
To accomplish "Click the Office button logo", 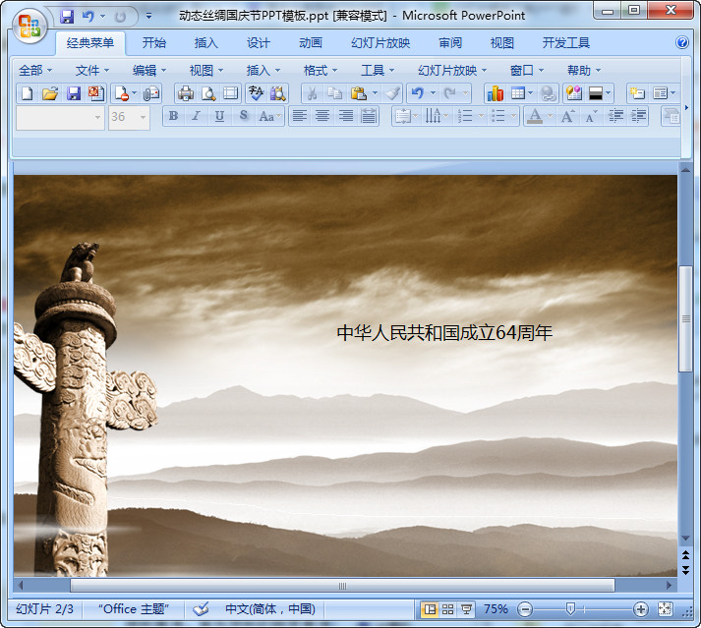I will (29, 28).
